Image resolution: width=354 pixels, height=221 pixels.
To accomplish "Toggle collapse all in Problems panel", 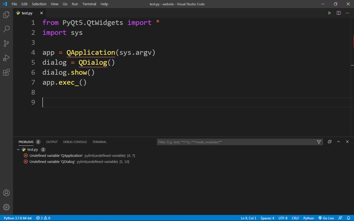I will 329,142.
